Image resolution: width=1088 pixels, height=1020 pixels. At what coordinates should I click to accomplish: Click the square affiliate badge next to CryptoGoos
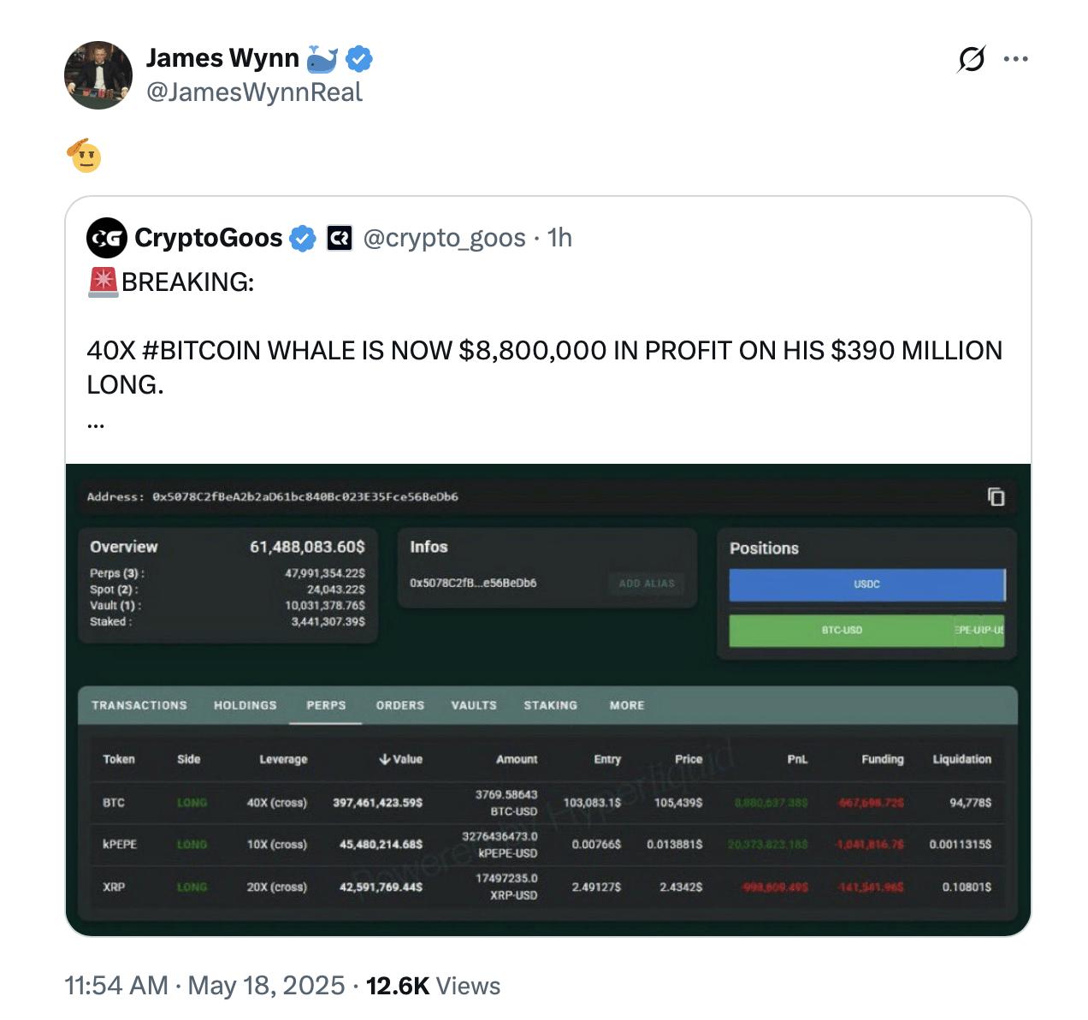340,238
